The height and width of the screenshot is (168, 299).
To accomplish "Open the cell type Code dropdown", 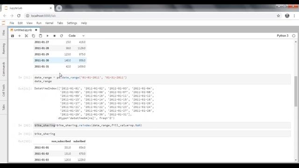I will [x=76, y=36].
